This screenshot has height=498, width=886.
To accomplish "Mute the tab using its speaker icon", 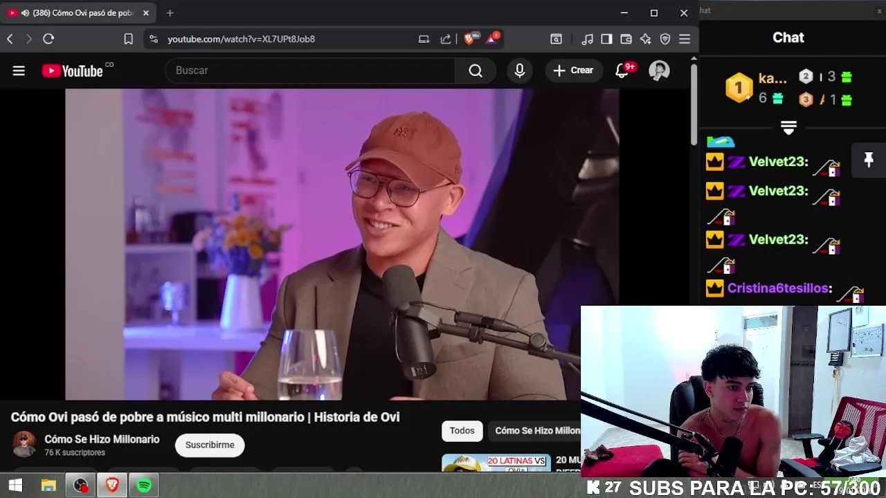I will click(25, 13).
